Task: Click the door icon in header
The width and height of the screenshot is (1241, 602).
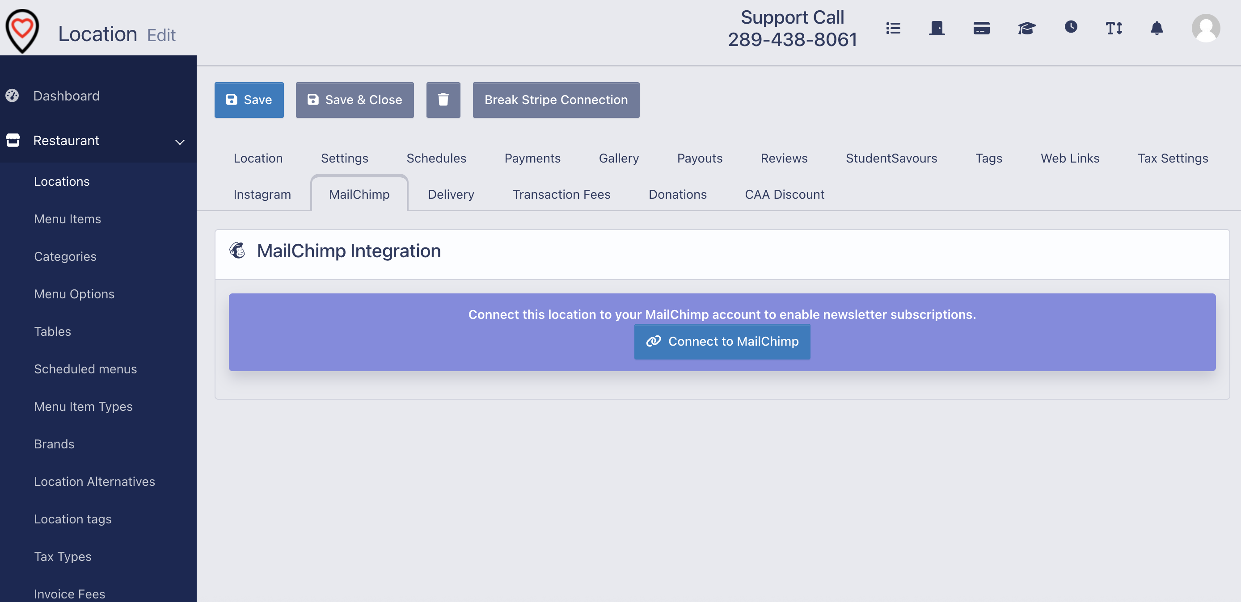Action: click(x=937, y=29)
